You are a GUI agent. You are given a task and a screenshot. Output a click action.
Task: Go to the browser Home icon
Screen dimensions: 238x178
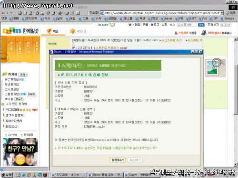click(x=30, y=13)
